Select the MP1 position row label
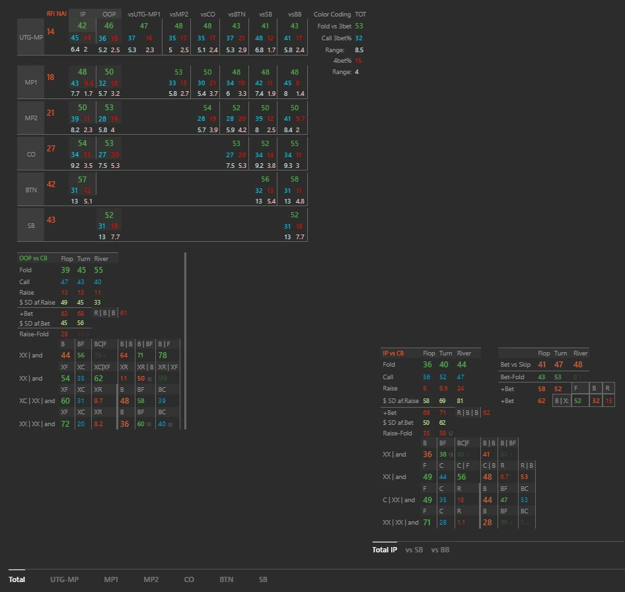The image size is (625, 592). pyautogui.click(x=31, y=83)
